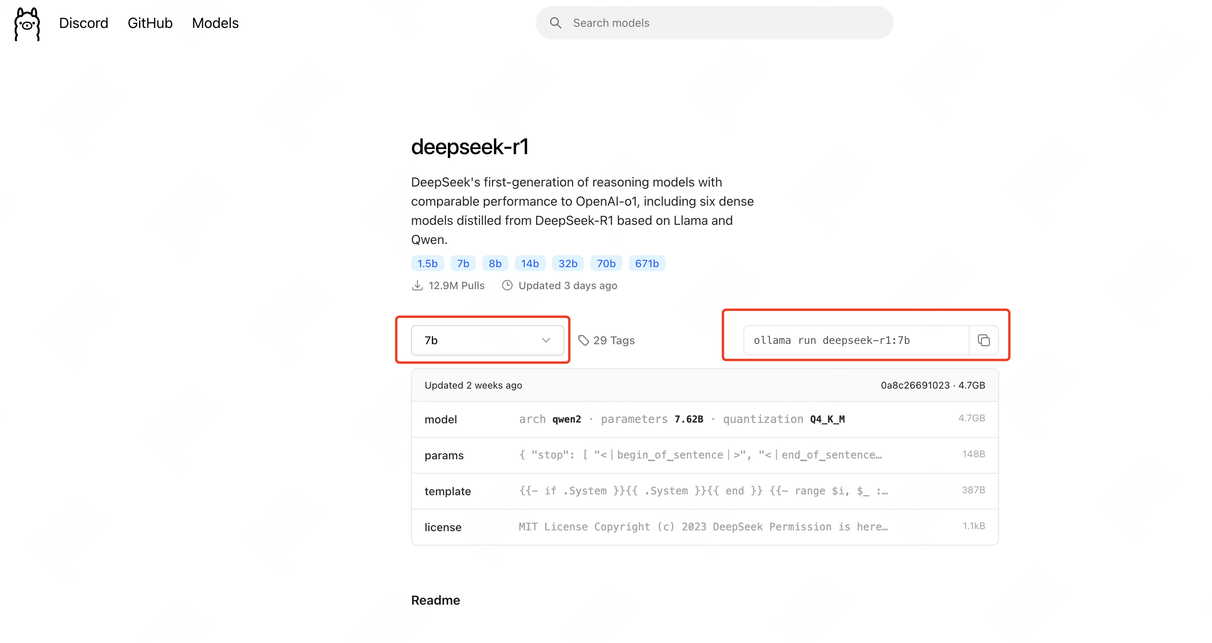Screen dimensions: 1212x643
Task: Click the 'Updated 2 weeks ago' text
Action: [x=473, y=385]
